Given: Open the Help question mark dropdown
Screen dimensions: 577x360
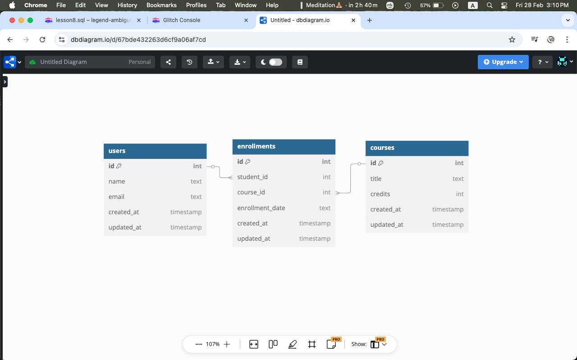Looking at the screenshot, I should coord(543,62).
